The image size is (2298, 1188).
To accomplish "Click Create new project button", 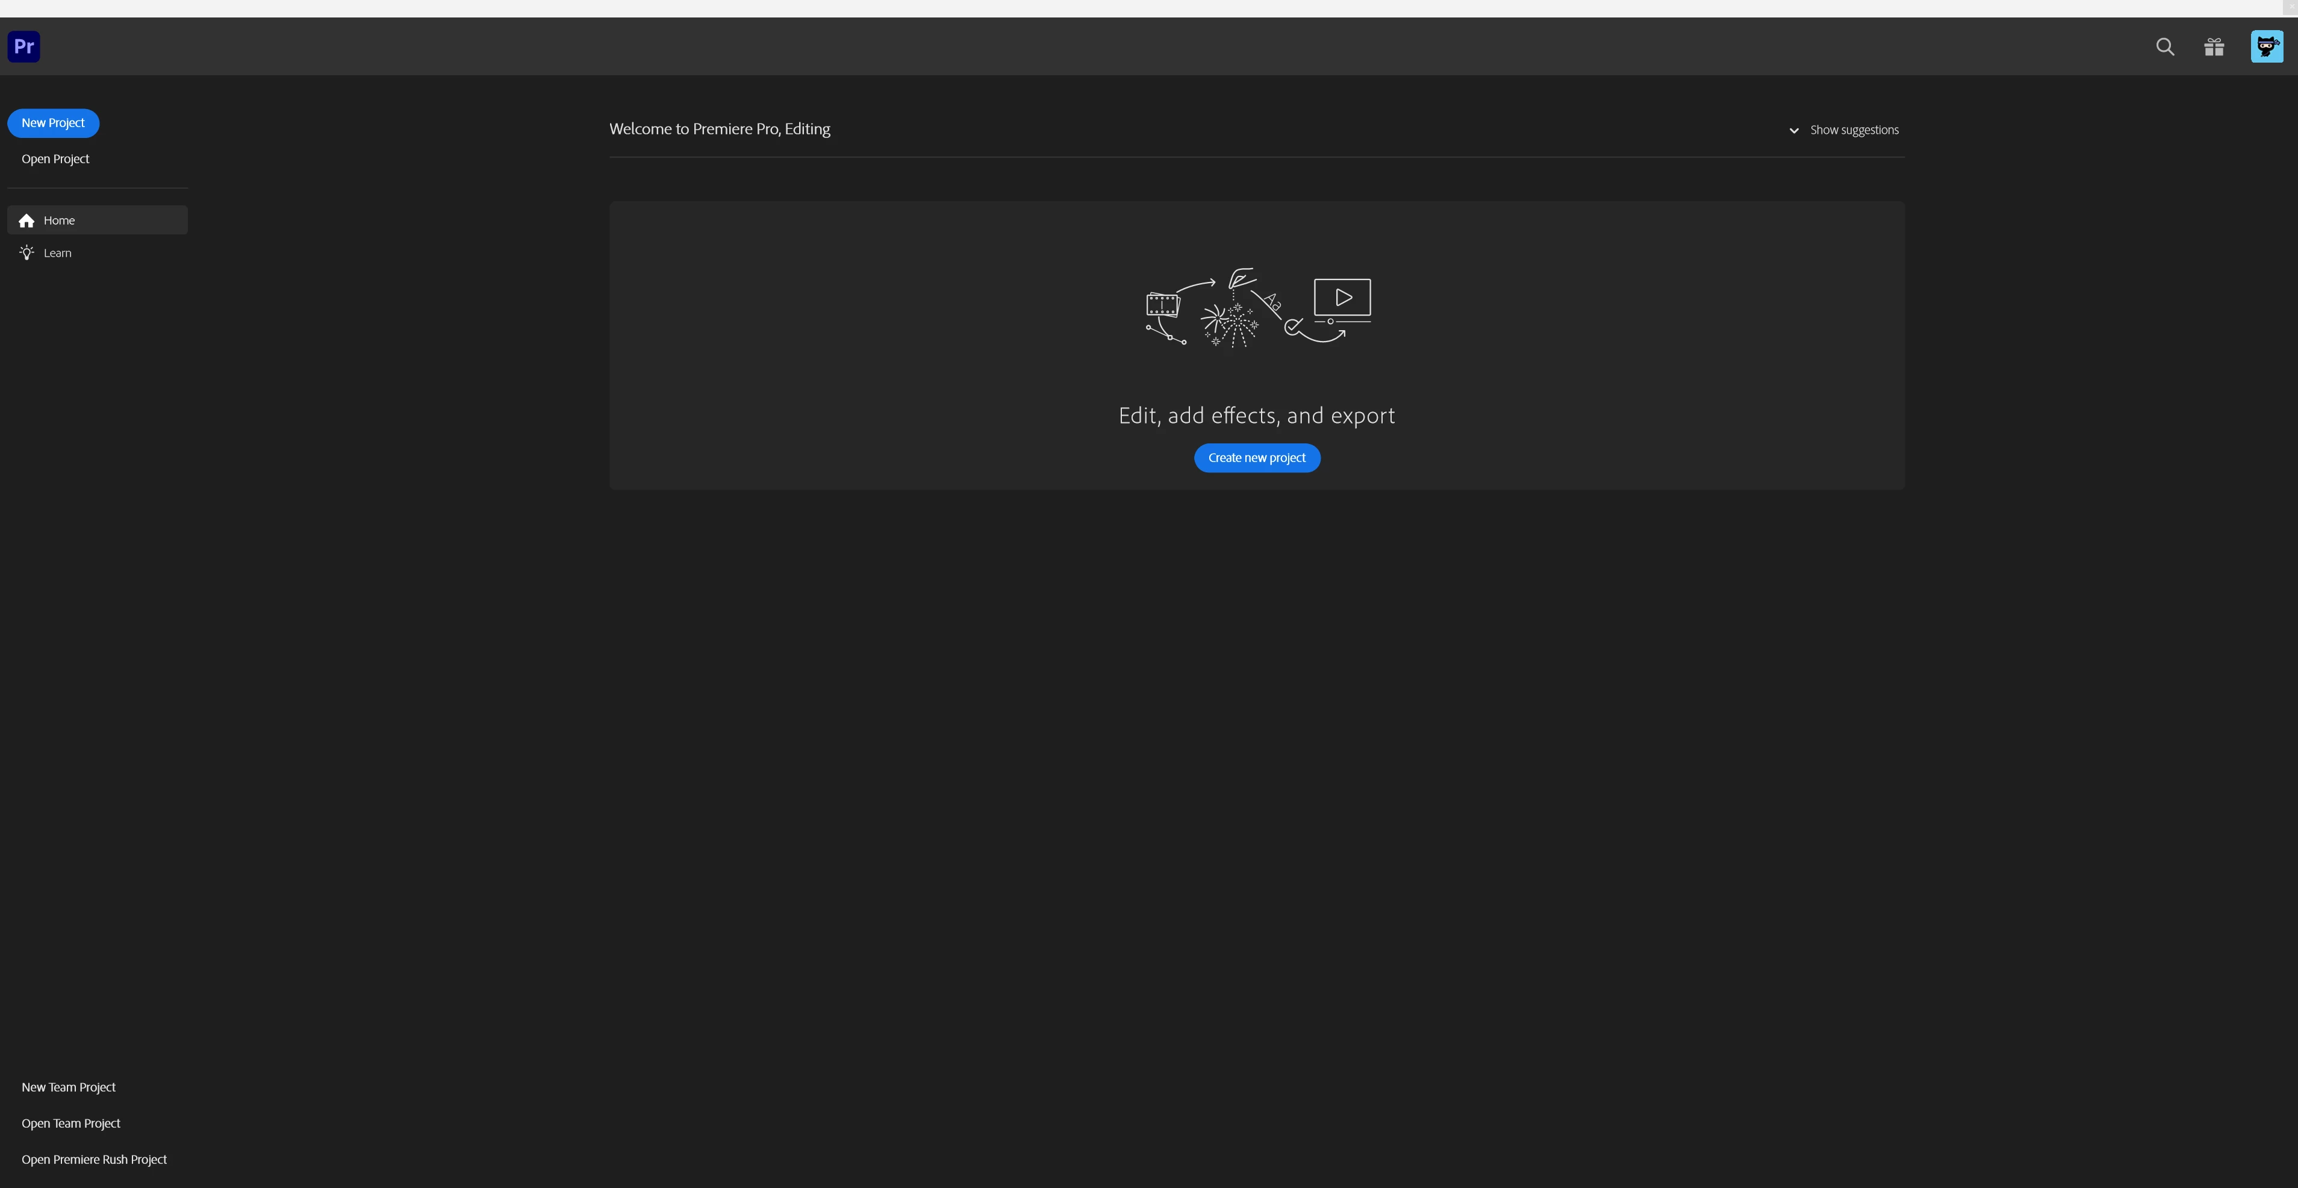I will (1256, 458).
